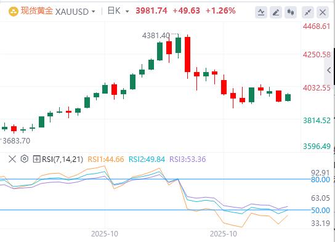Open the 日K timeframe dropdown

(127, 12)
